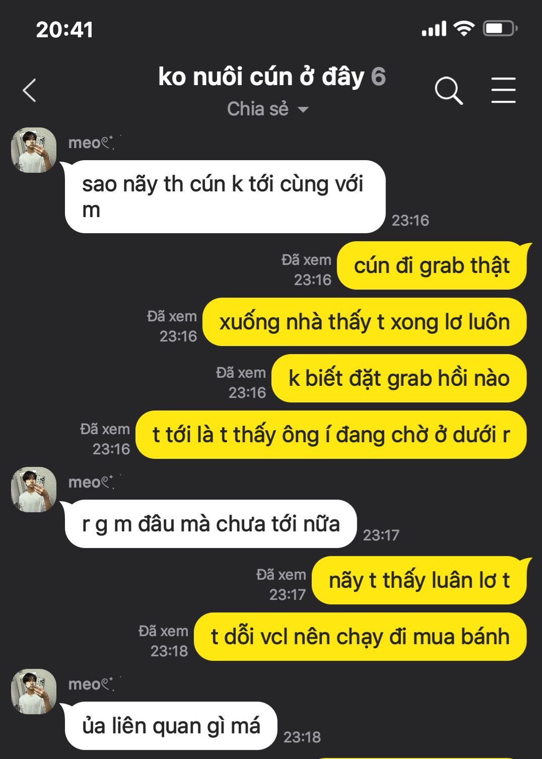Open the chat search magnifier

(448, 91)
